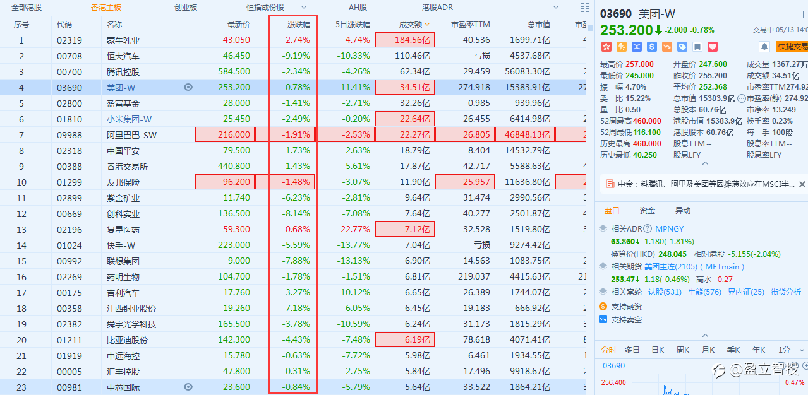Select the 友邦保险 row
This screenshot has height=395, width=808.
click(294, 182)
